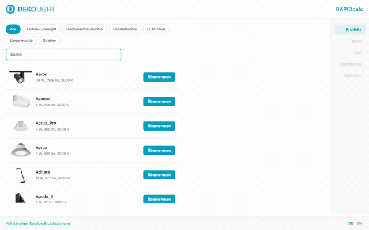Open the Produkt step in sidebar
Viewport: 369px width, 230px height.
coord(350,29)
